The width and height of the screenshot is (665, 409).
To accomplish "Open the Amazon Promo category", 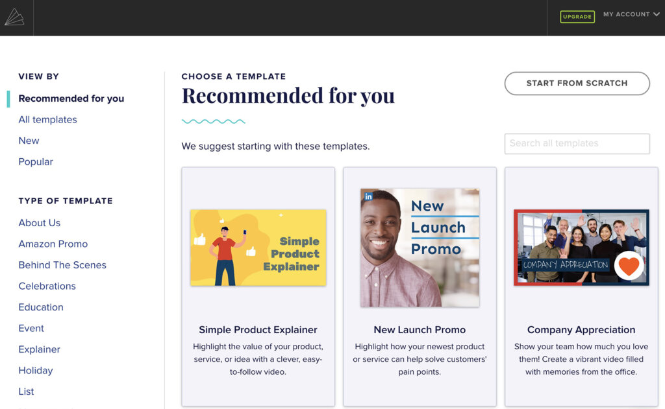I will coord(53,244).
